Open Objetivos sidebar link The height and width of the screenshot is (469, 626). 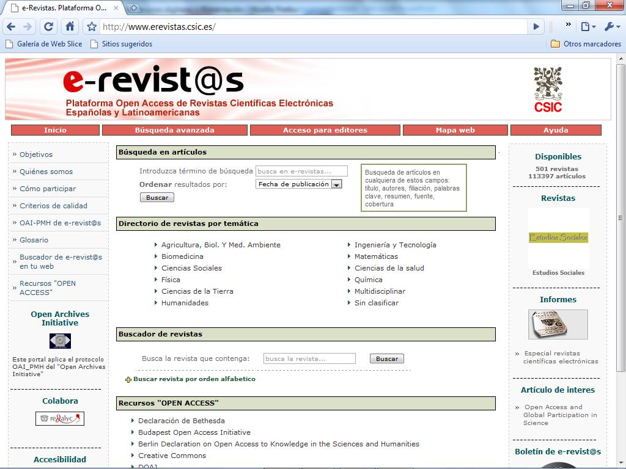(x=36, y=155)
